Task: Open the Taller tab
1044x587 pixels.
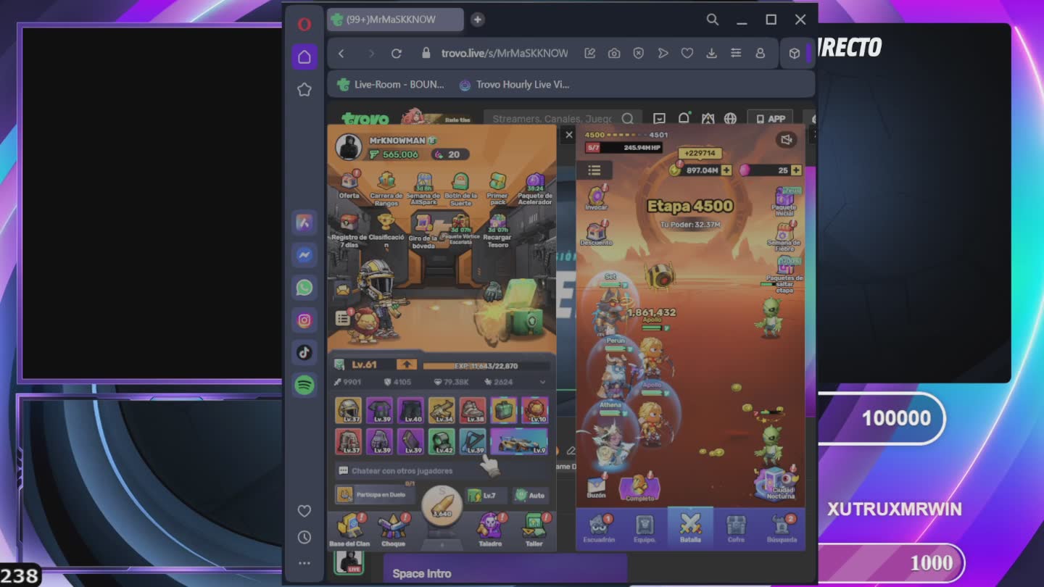Action: coord(534,530)
